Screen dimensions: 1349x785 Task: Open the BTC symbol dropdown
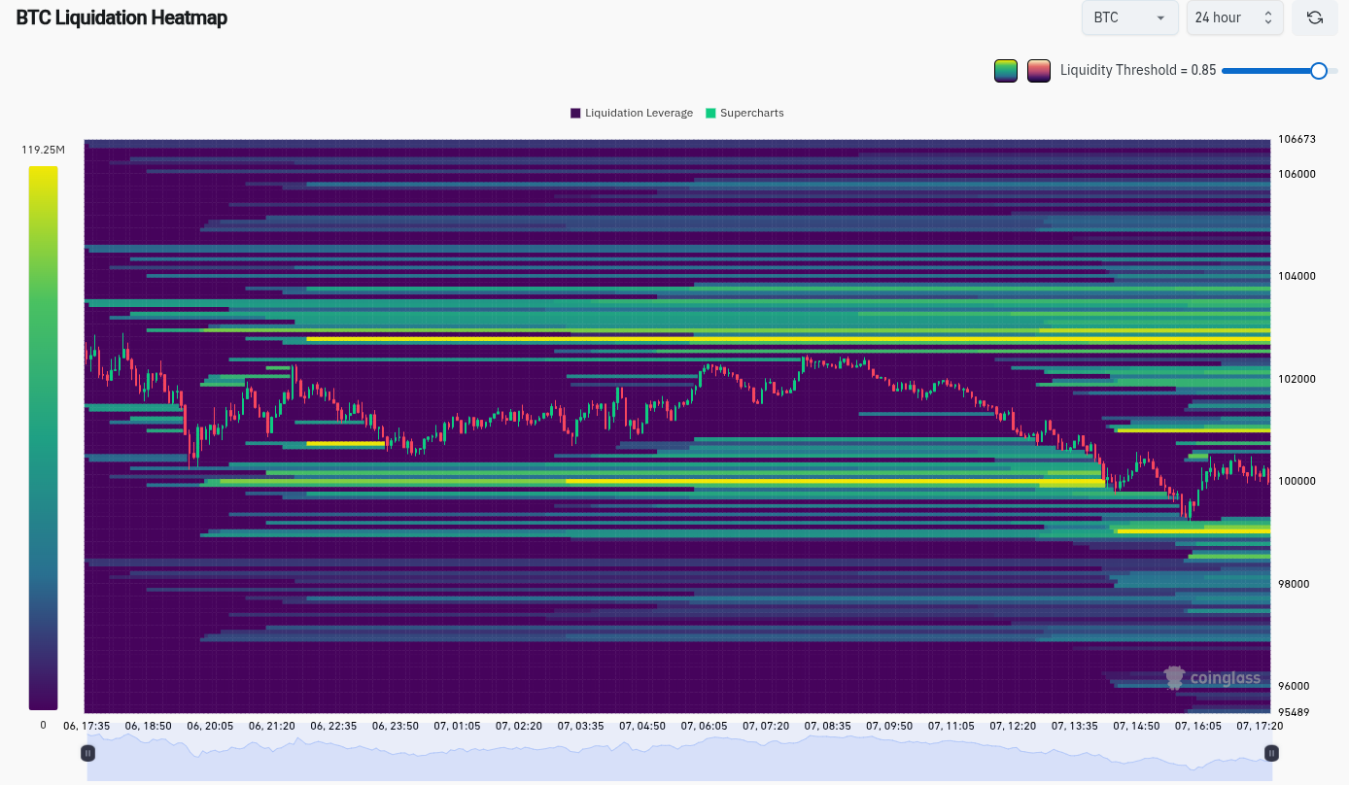[x=1129, y=17]
